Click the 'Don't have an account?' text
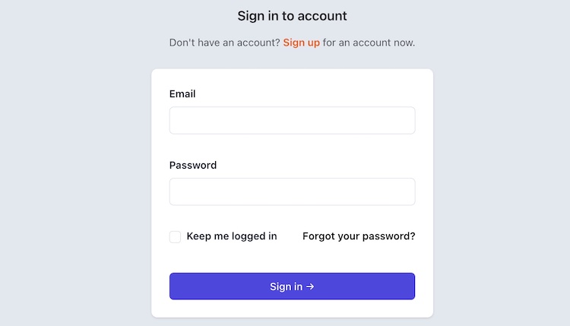Viewport: 570px width, 326px height. click(x=225, y=43)
